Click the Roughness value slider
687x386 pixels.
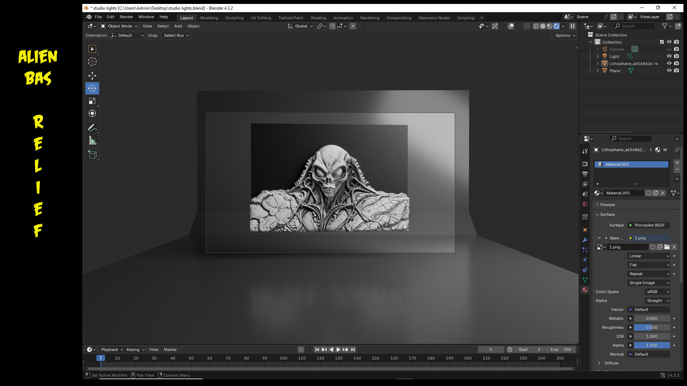(652, 327)
